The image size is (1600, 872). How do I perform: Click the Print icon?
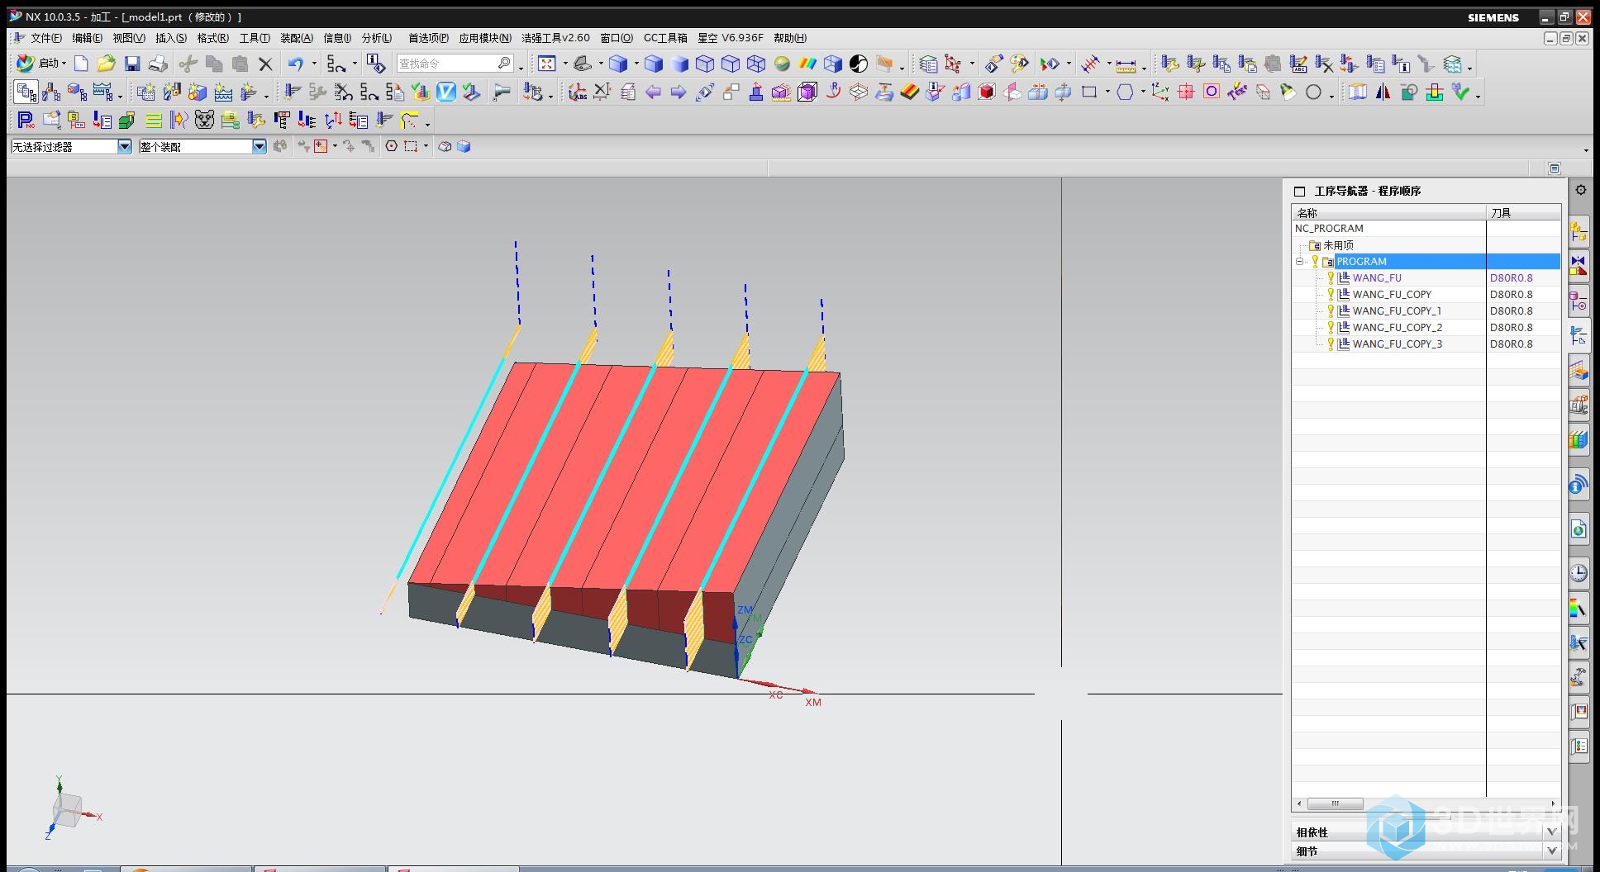point(158,64)
